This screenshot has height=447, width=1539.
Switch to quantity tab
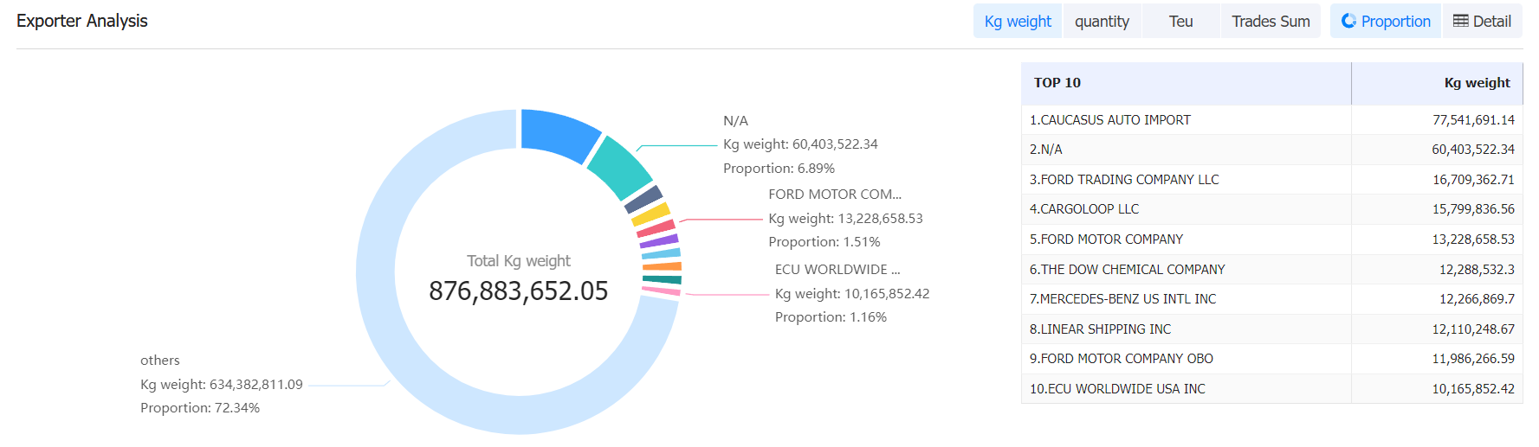[x=1102, y=22]
